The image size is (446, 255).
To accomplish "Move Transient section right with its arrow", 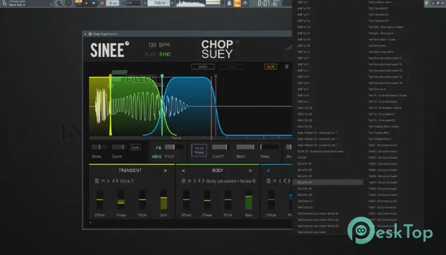I will pos(165,171).
